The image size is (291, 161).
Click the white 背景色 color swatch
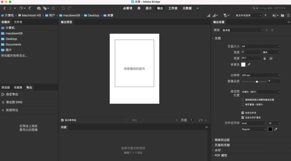point(243,65)
